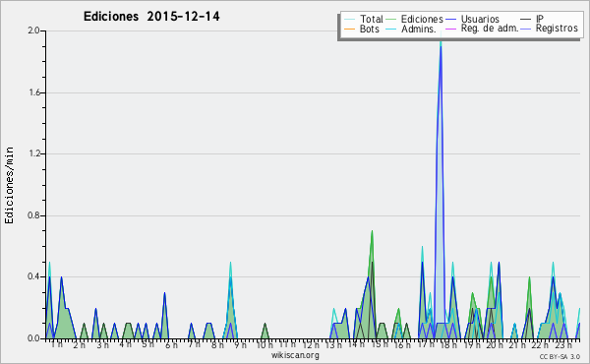This screenshot has height=364, width=590.
Task: Click the '11 h' x-axis label
Action: pos(287,344)
